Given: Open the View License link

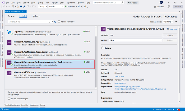Looking at the screenshot, I should 119,76.
